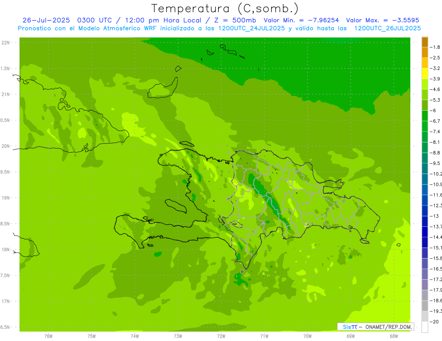
Task: Click the '69W' longitude label
Action: (351, 336)
